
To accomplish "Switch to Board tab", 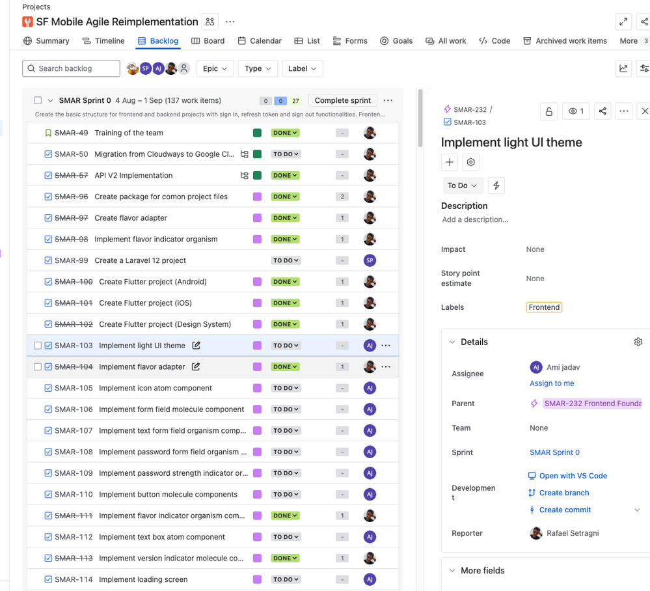I will tap(208, 40).
